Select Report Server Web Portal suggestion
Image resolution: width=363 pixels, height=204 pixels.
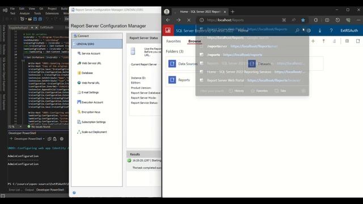(x=252, y=80)
